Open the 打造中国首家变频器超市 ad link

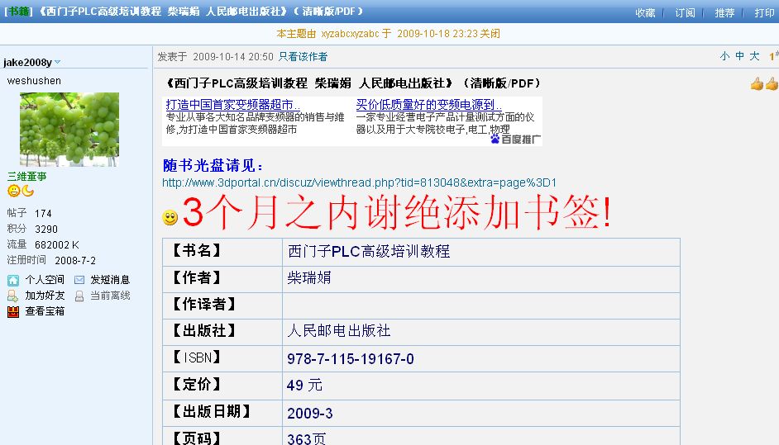click(232, 105)
